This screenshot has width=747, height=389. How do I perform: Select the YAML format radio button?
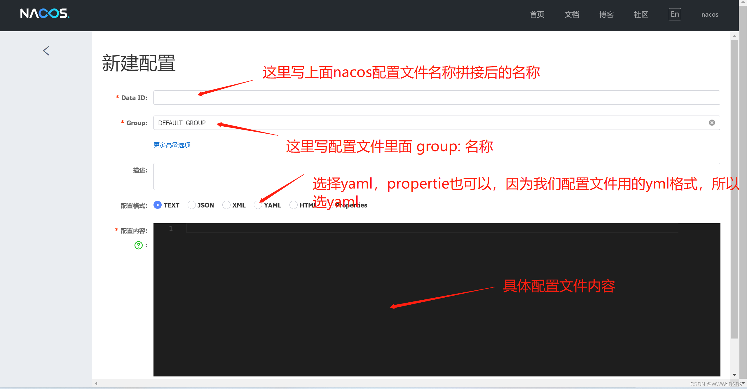[x=258, y=205]
